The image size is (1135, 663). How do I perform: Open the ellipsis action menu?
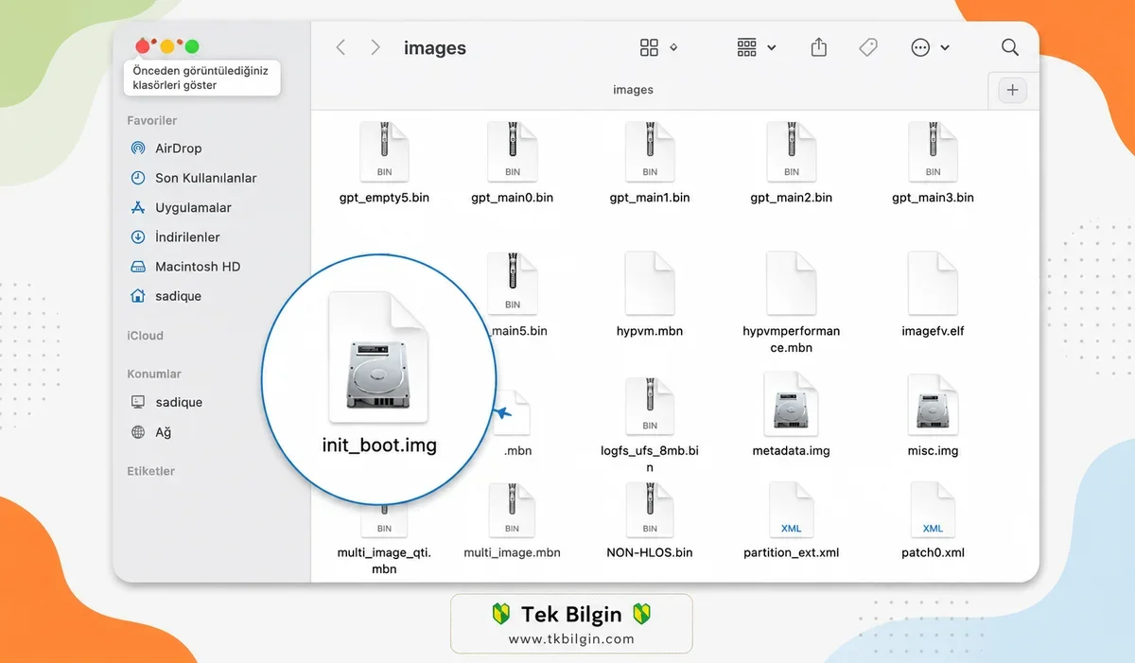click(x=930, y=47)
